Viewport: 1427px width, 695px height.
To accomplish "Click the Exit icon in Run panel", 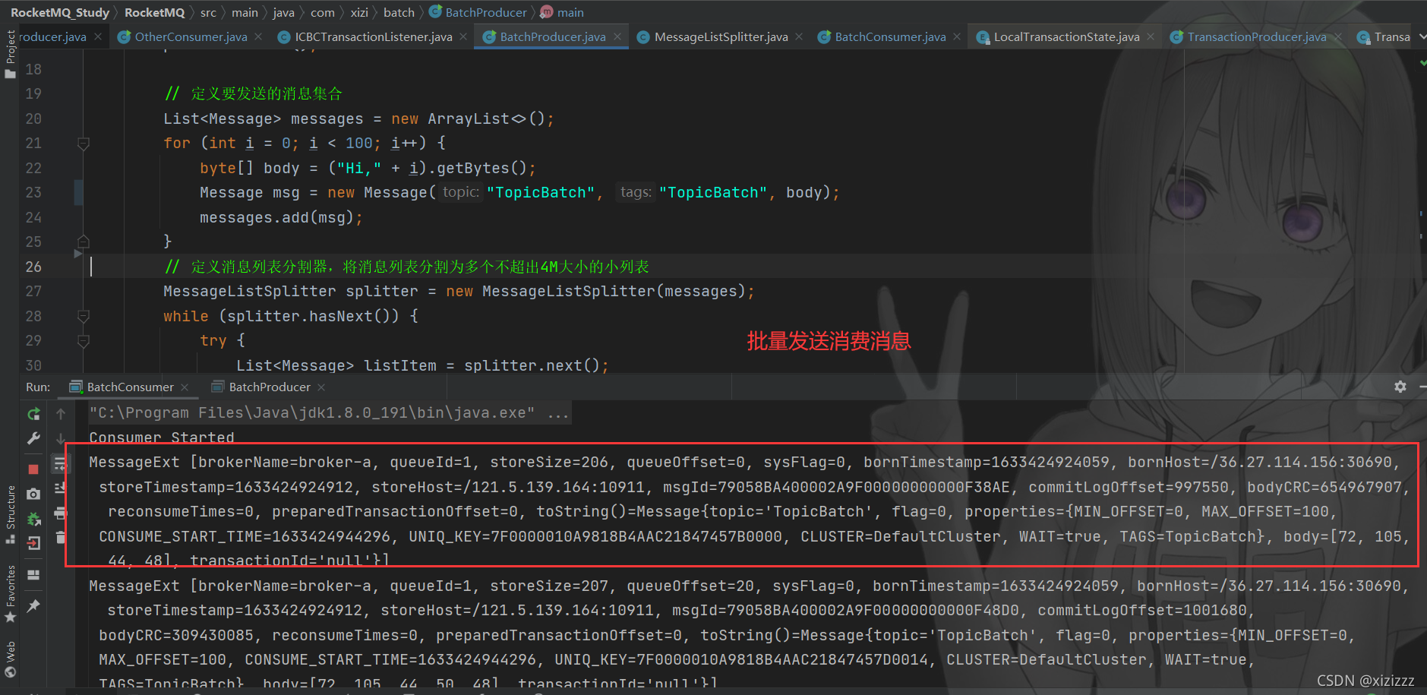I will 33,543.
